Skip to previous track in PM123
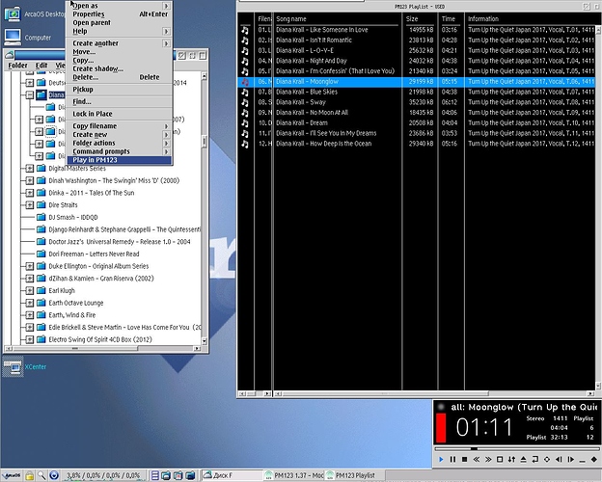This screenshot has height=482, width=602. coord(559,459)
